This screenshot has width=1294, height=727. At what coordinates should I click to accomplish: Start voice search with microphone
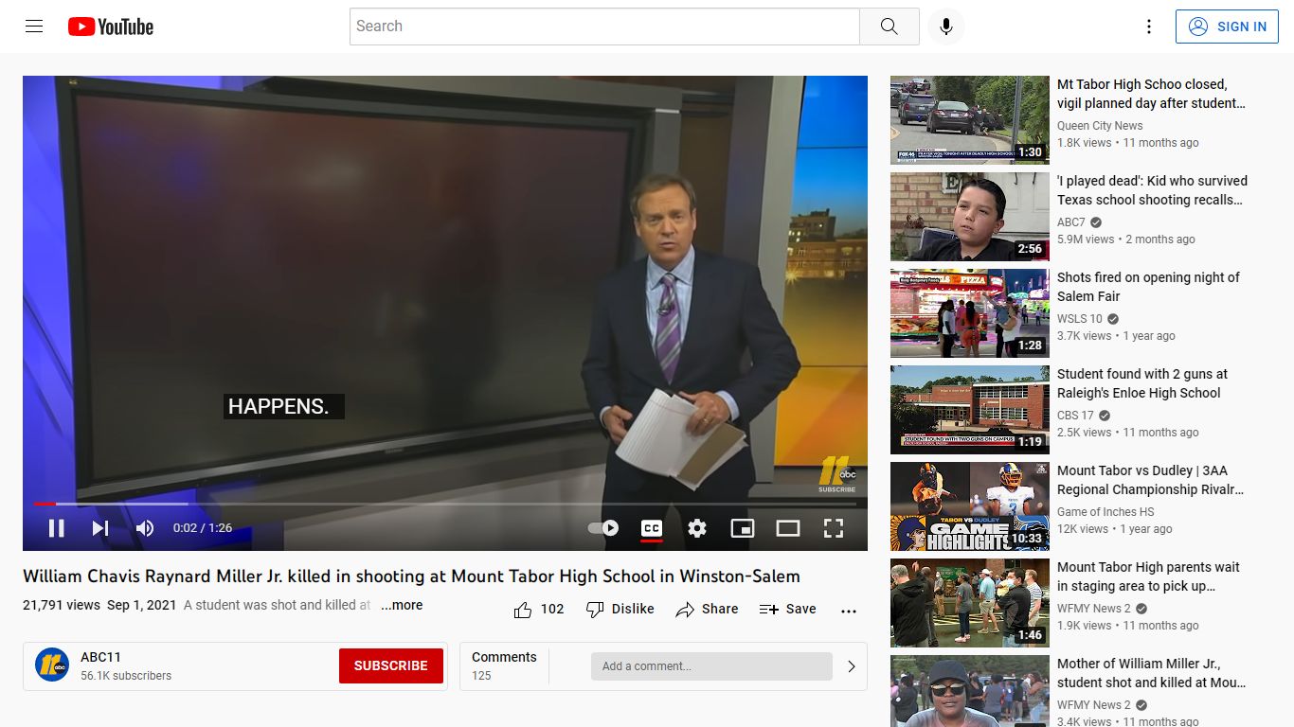(x=945, y=27)
